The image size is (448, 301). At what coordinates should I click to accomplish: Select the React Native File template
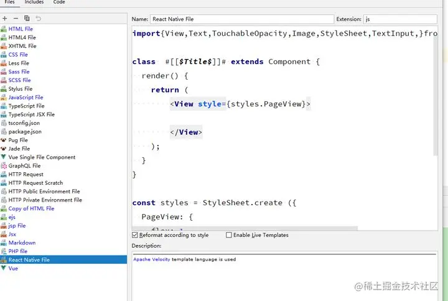(63, 259)
